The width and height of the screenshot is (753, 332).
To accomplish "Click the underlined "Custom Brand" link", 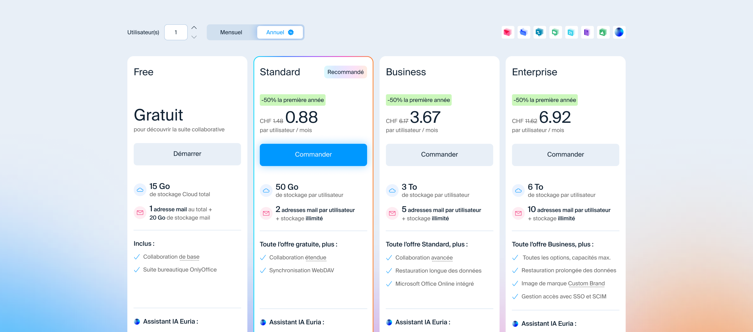I will tap(586, 283).
